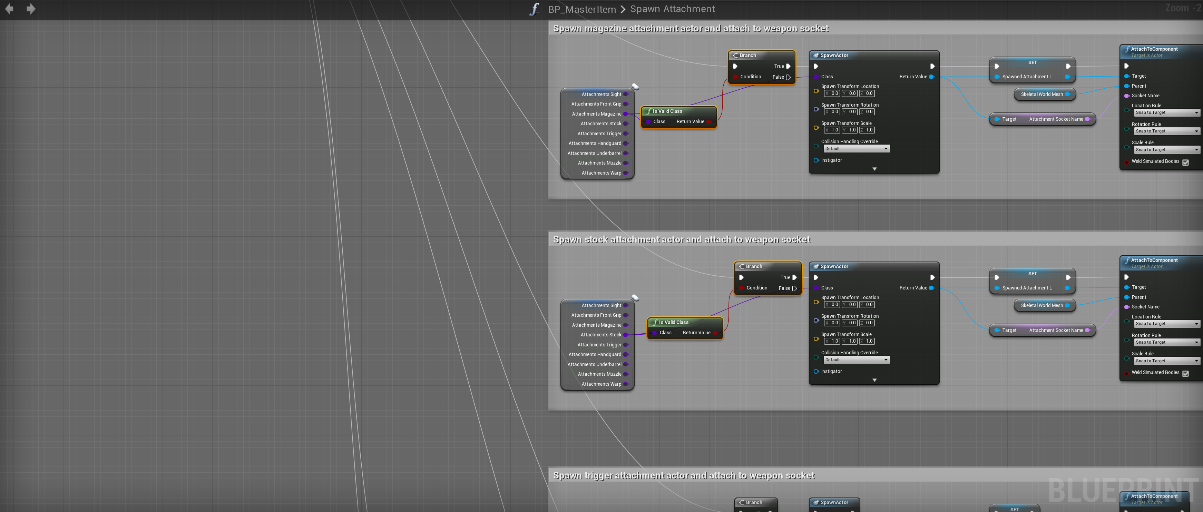Click the BP_MasterItem breadcrumb
Image resolution: width=1203 pixels, height=512 pixels.
(x=581, y=9)
